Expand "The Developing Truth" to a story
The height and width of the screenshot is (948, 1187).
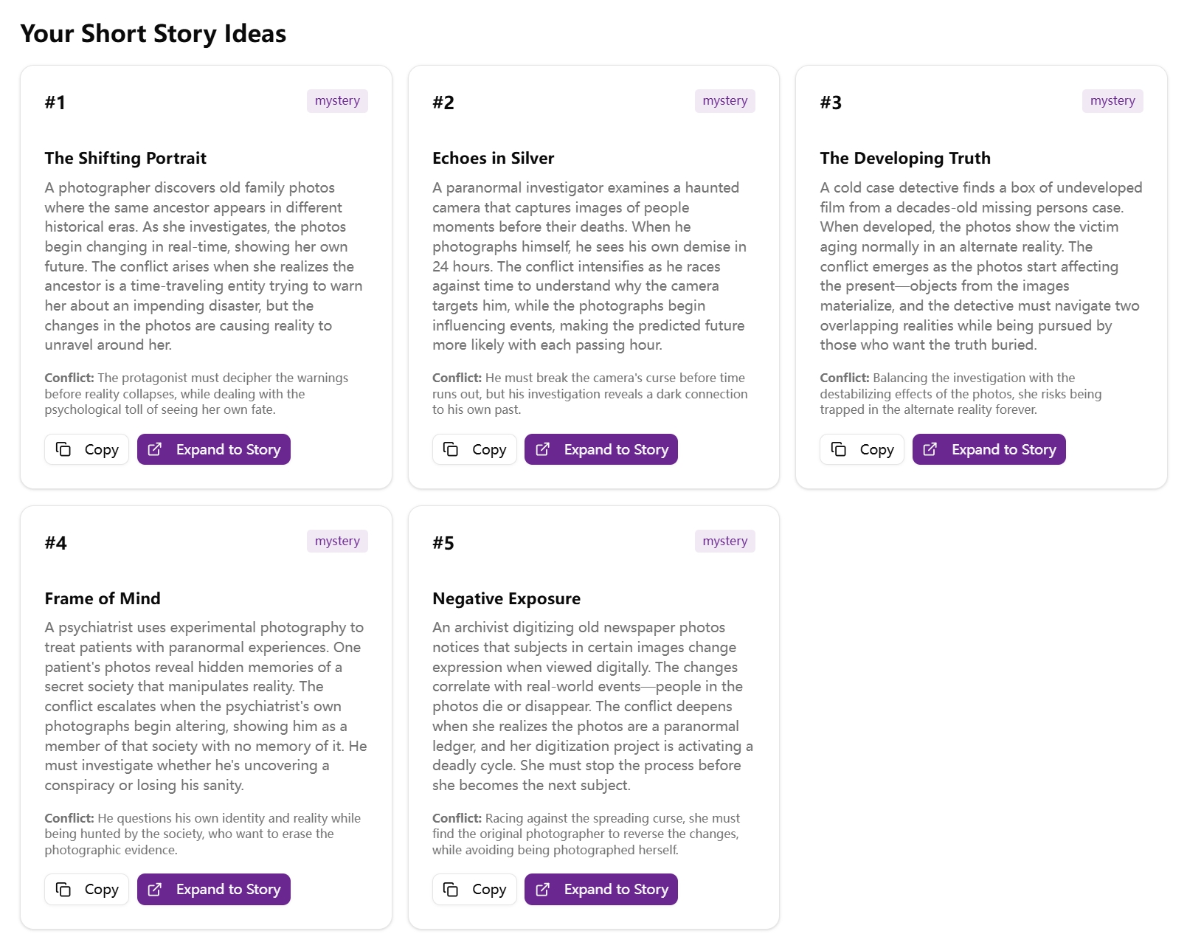pos(989,449)
